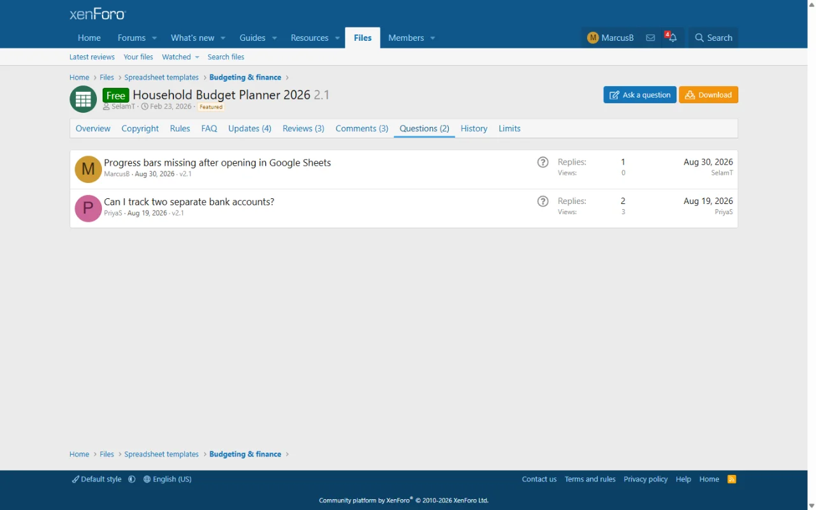The height and width of the screenshot is (510, 816).
Task: Expand the What's new dropdown arrow
Action: coord(223,38)
